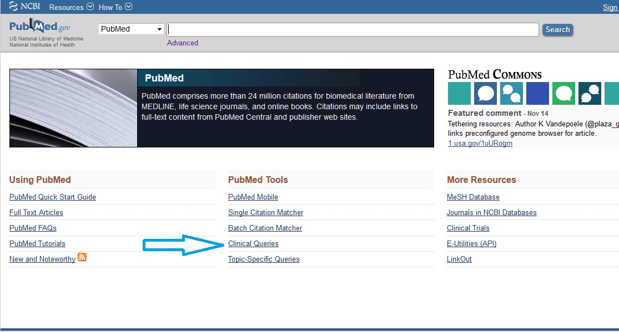
Task: Open Journals in NCBI Databases
Action: point(491,212)
